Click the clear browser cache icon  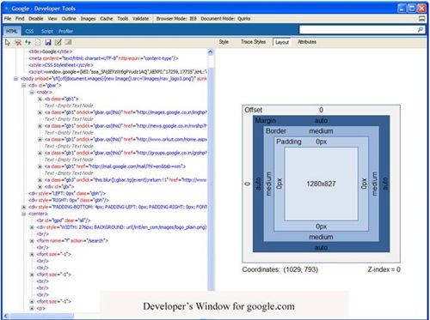tap(18, 42)
